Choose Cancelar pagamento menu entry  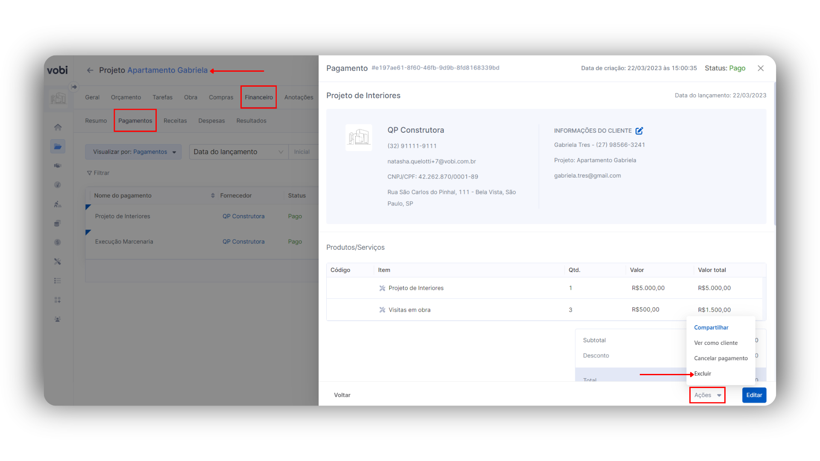[x=720, y=359]
